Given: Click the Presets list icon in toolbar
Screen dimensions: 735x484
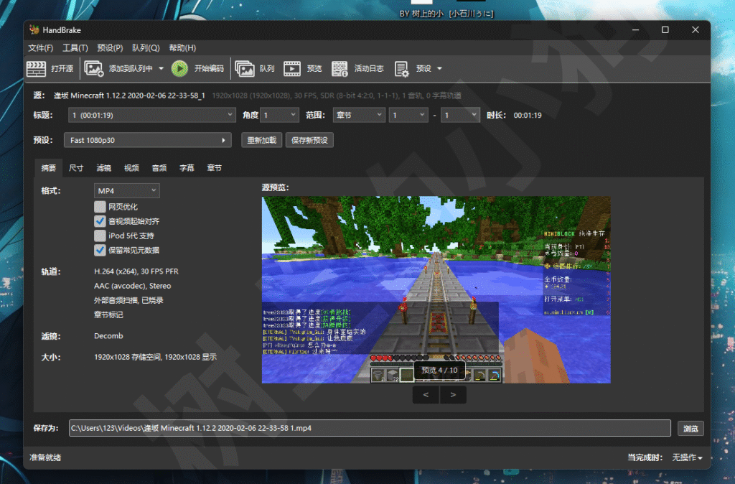Looking at the screenshot, I should 402,69.
